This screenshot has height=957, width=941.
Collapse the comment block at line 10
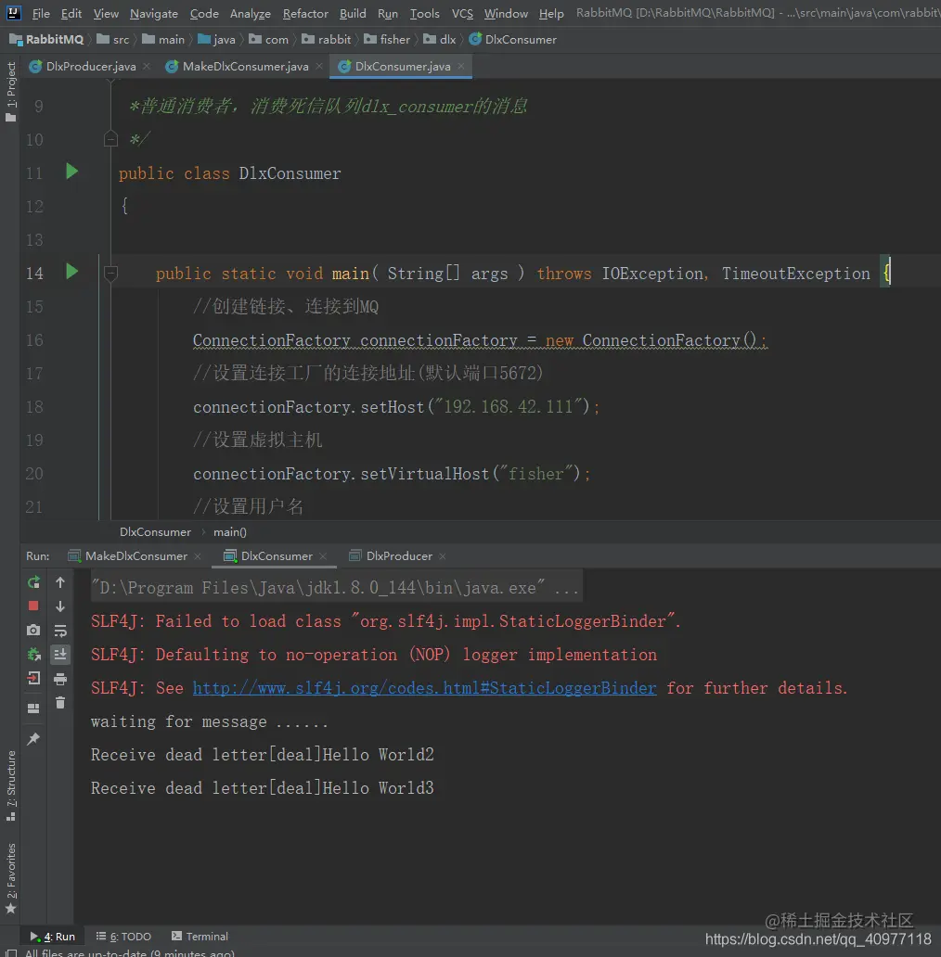pyautogui.click(x=110, y=139)
